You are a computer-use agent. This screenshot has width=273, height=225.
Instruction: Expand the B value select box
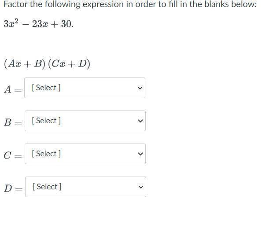click(x=85, y=121)
